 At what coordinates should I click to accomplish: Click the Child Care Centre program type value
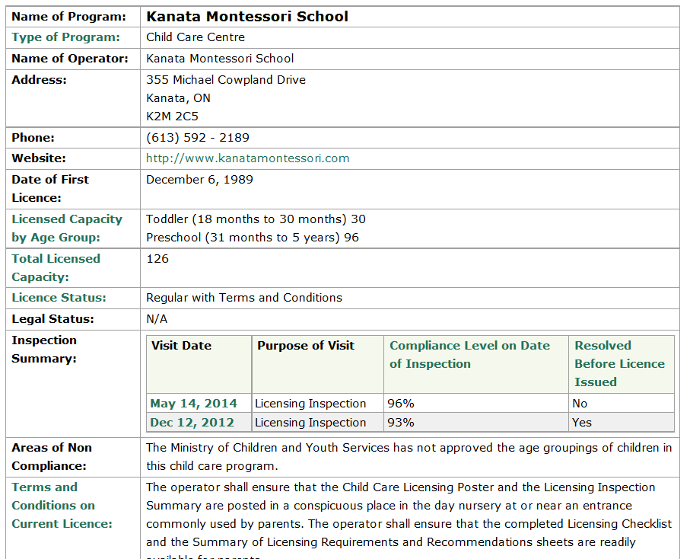[195, 37]
